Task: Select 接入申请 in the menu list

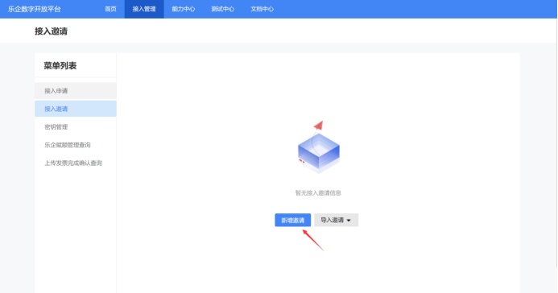Action: click(x=76, y=91)
